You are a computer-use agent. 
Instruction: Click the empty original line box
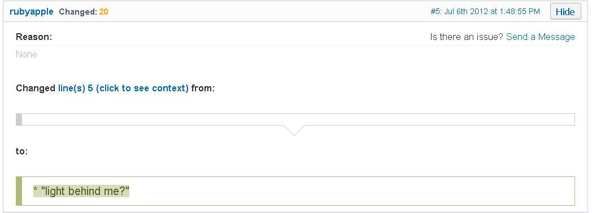295,119
